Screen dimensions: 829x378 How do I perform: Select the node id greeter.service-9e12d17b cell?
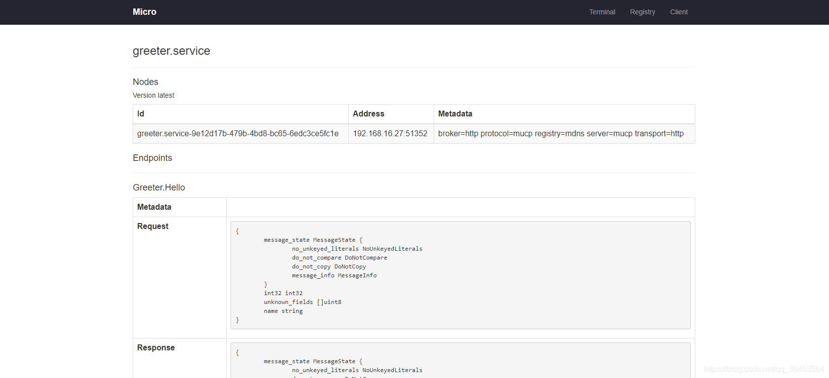tap(241, 134)
